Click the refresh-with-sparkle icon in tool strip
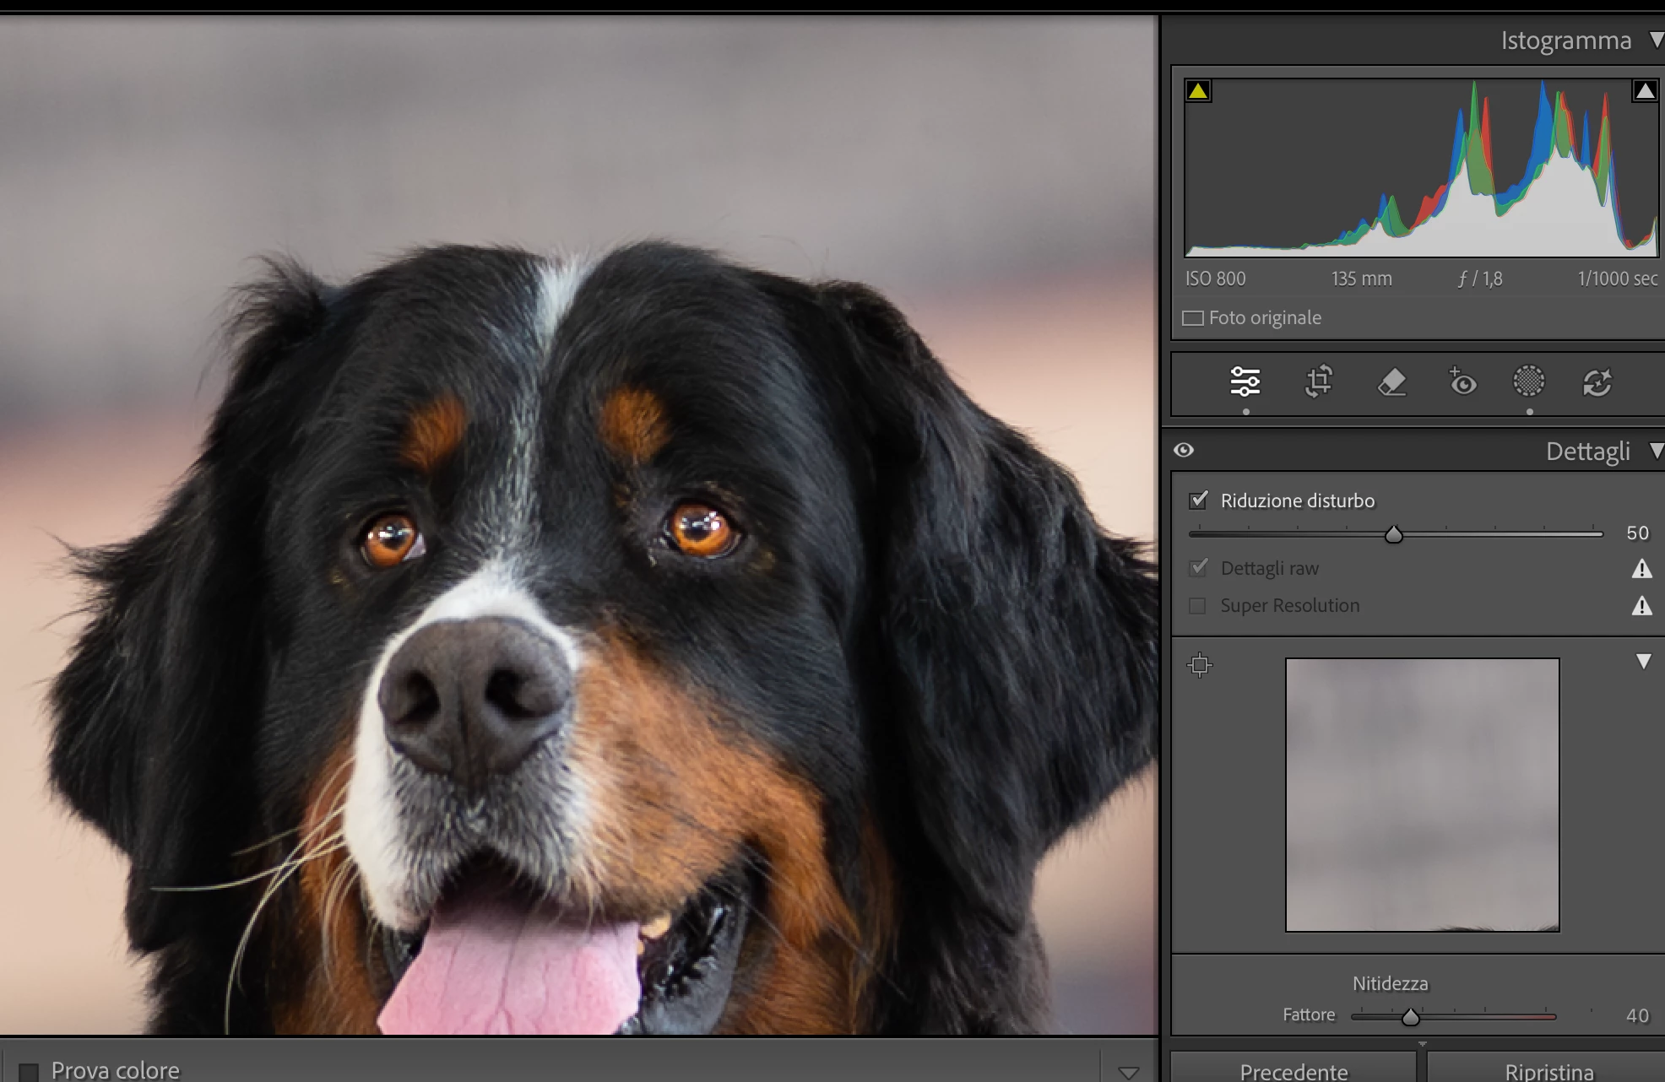This screenshot has height=1082, width=1665. pos(1597,382)
